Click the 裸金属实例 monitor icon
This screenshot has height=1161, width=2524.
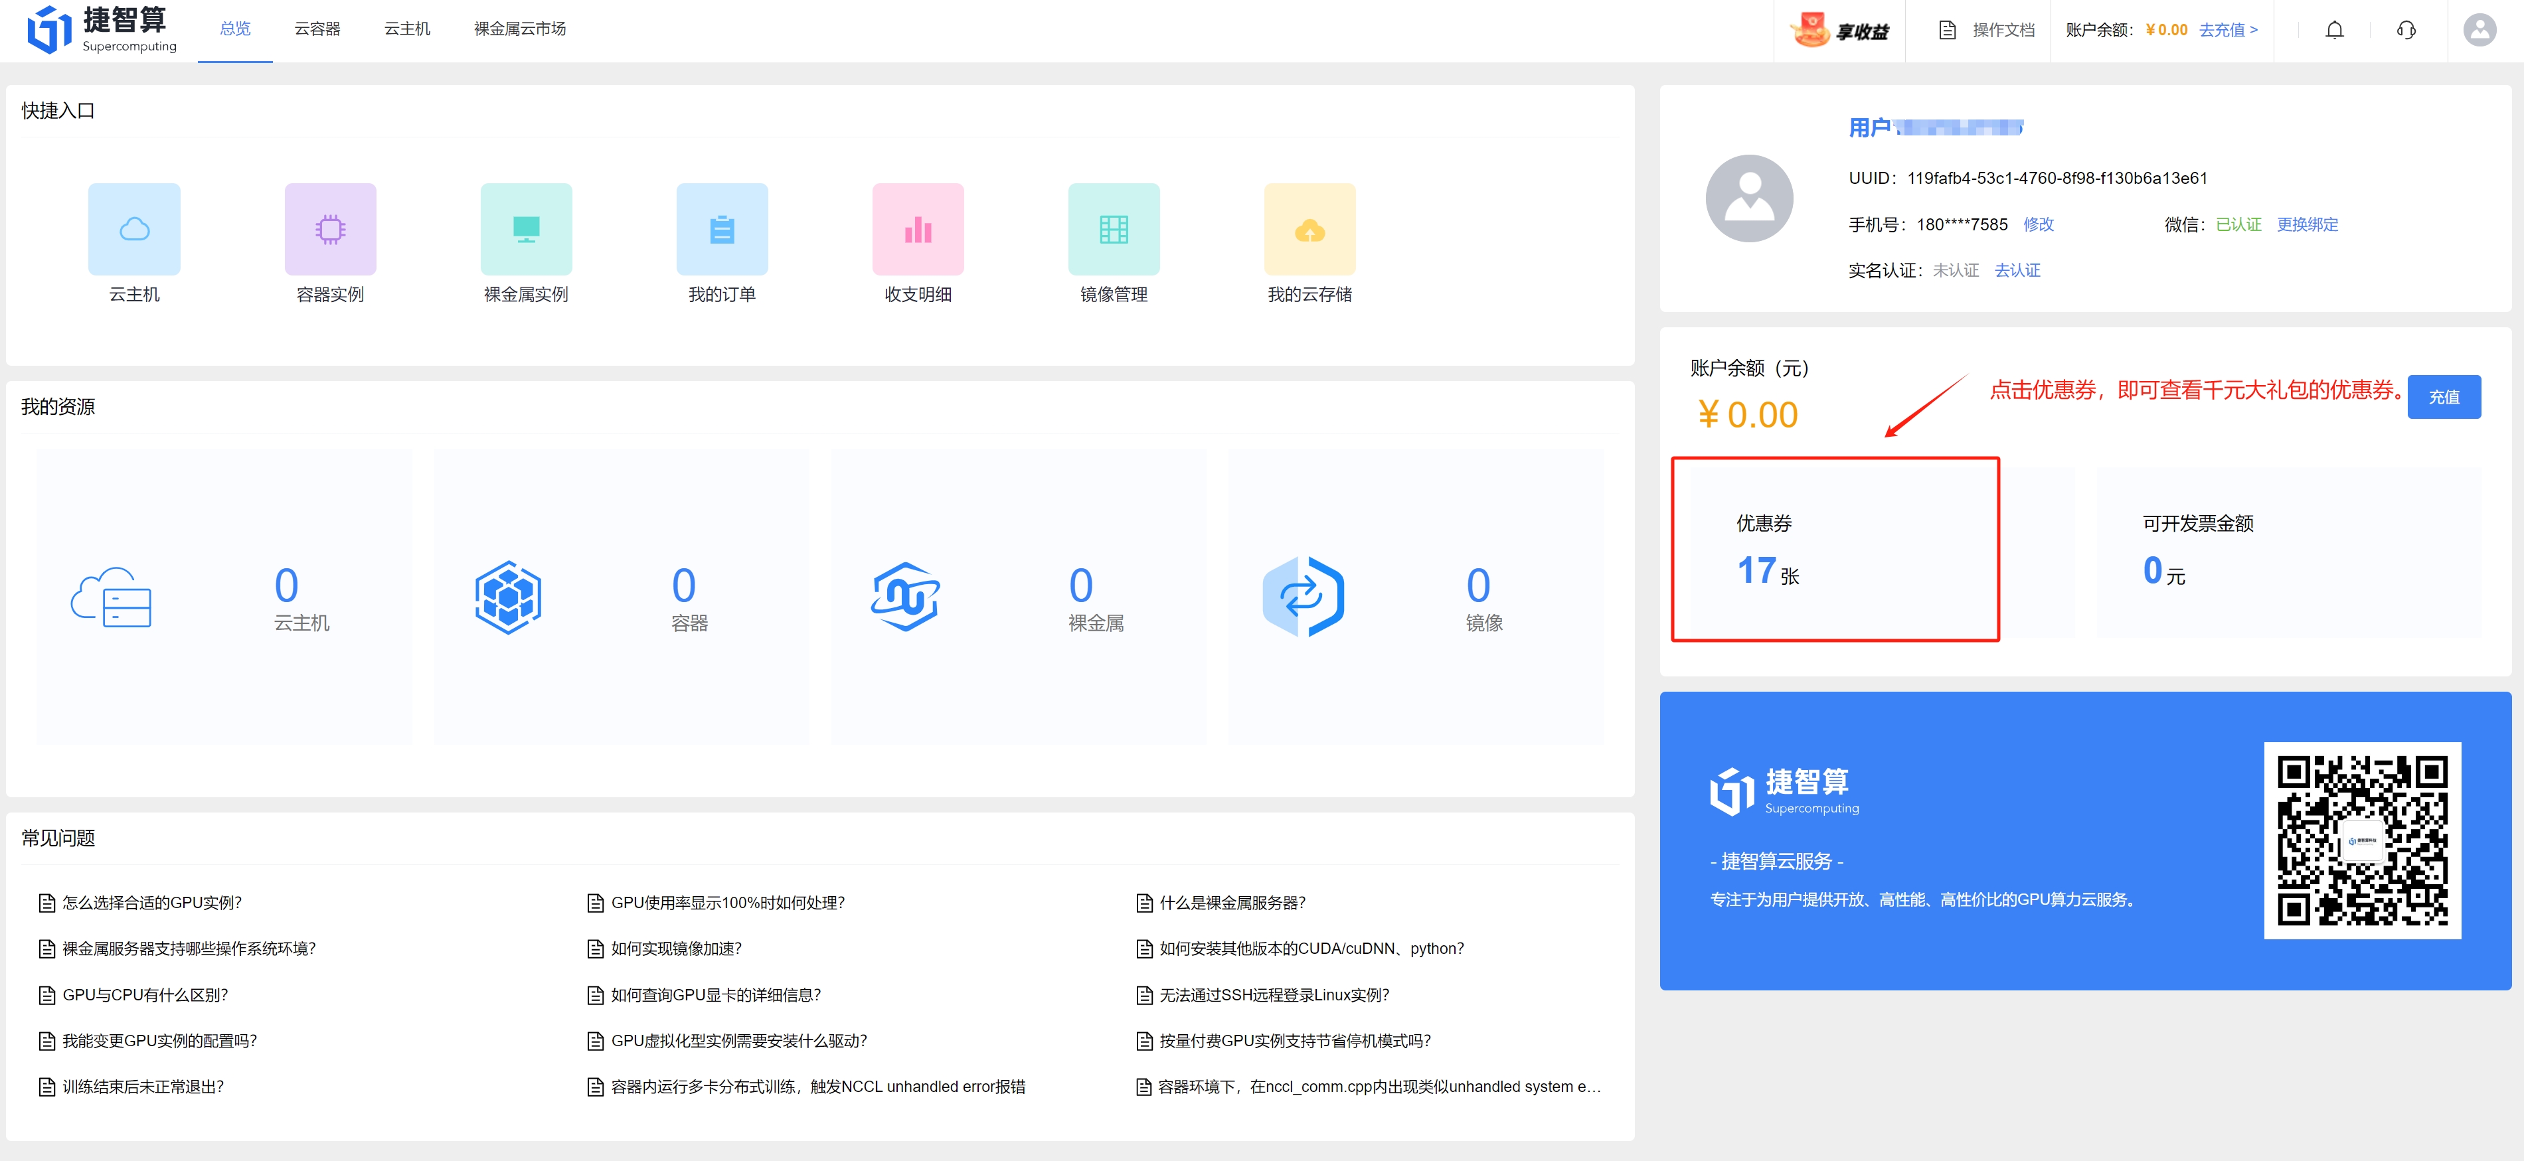(526, 229)
